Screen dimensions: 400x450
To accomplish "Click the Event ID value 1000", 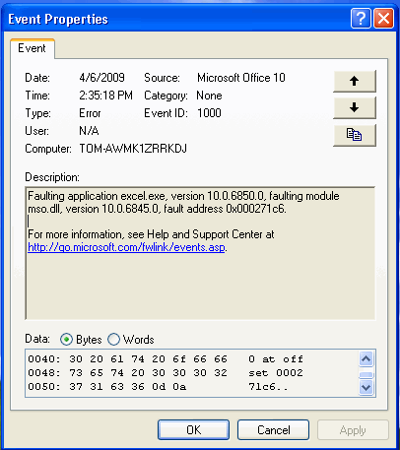I will (209, 113).
